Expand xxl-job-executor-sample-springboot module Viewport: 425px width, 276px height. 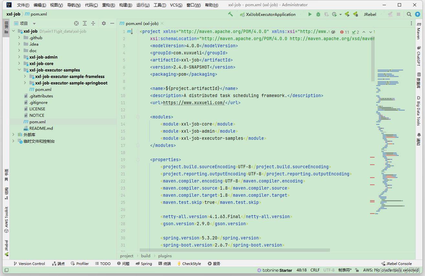point(25,83)
